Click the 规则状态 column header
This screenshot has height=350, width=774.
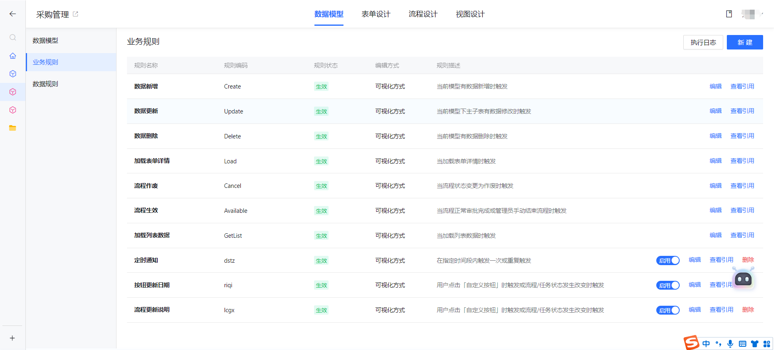click(x=326, y=65)
